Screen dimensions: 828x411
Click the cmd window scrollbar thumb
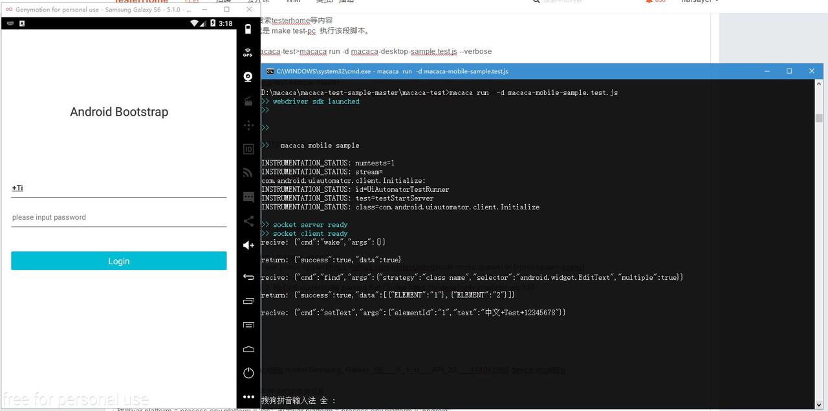(x=819, y=118)
